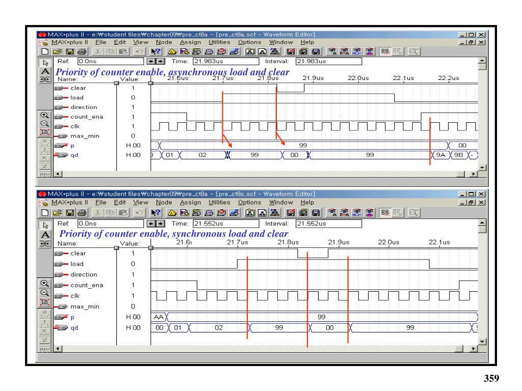
Task: Save the file in pre_ct8s window
Action: 69,213
